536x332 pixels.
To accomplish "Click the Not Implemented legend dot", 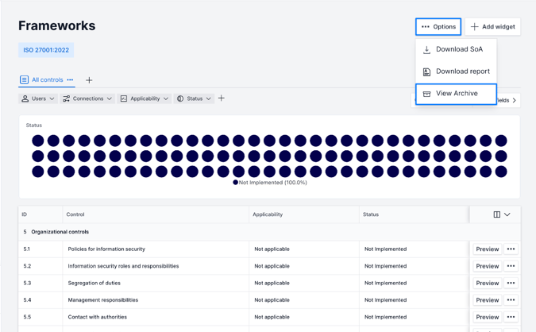I will pos(235,183).
